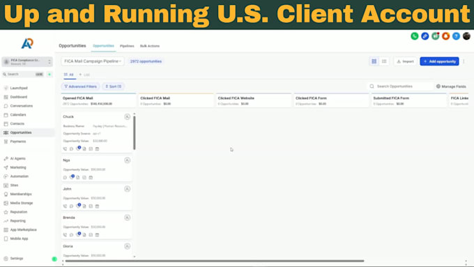474x267 pixels.
Task: Click the green icon with red notification dot
Action: (x=435, y=36)
